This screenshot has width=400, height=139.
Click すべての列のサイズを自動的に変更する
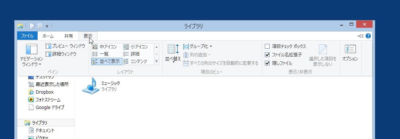(x=221, y=63)
